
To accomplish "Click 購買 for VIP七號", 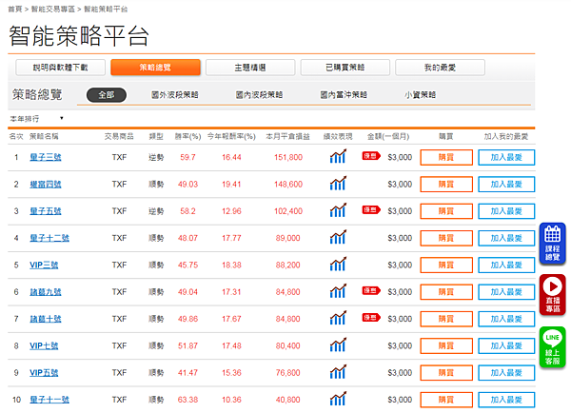I will click(446, 346).
